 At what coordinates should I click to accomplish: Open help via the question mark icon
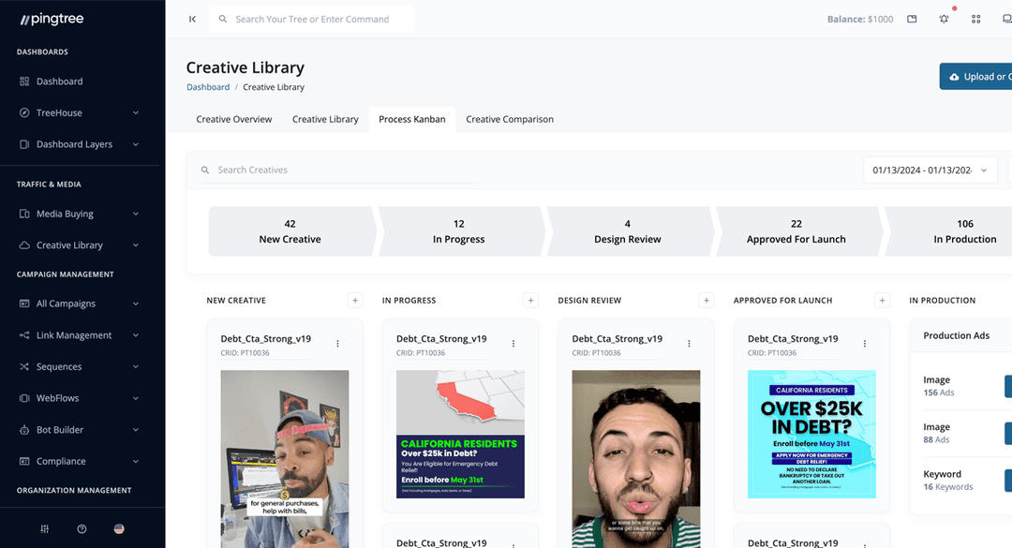pos(82,528)
